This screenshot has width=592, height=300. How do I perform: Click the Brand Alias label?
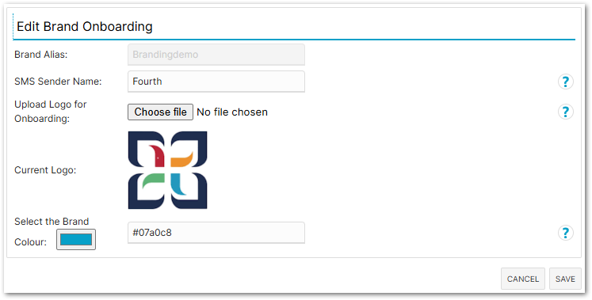click(40, 55)
